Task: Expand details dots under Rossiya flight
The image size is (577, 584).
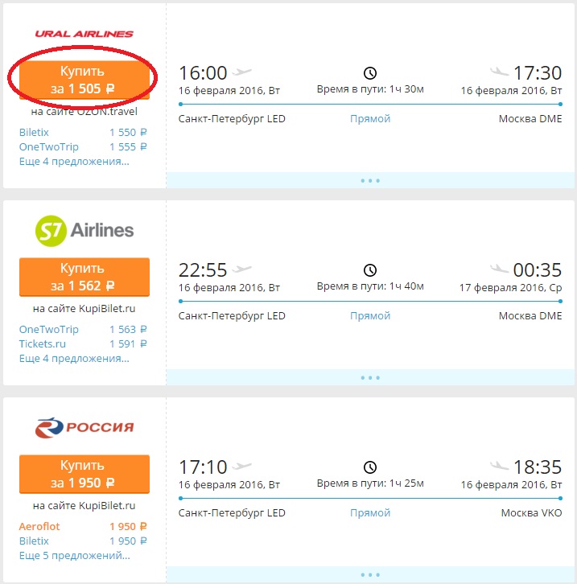Action: coord(370,574)
